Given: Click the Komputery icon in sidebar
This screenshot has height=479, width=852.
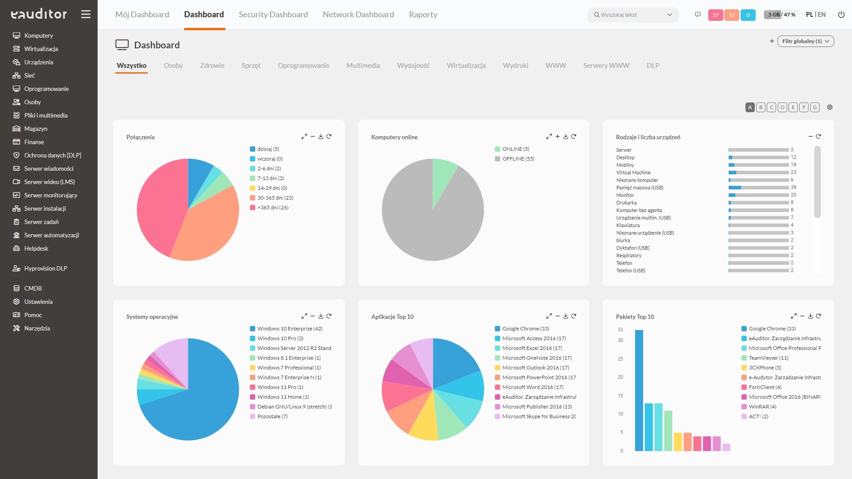Looking at the screenshot, I should (x=16, y=35).
